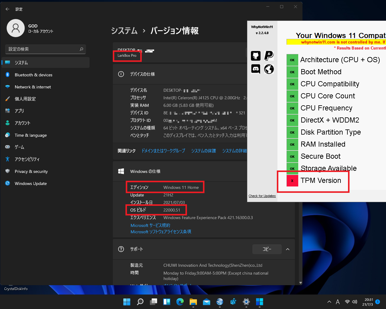The height and width of the screenshot is (309, 386).
Task: Click the サポート question mark icon
Action: click(x=121, y=249)
